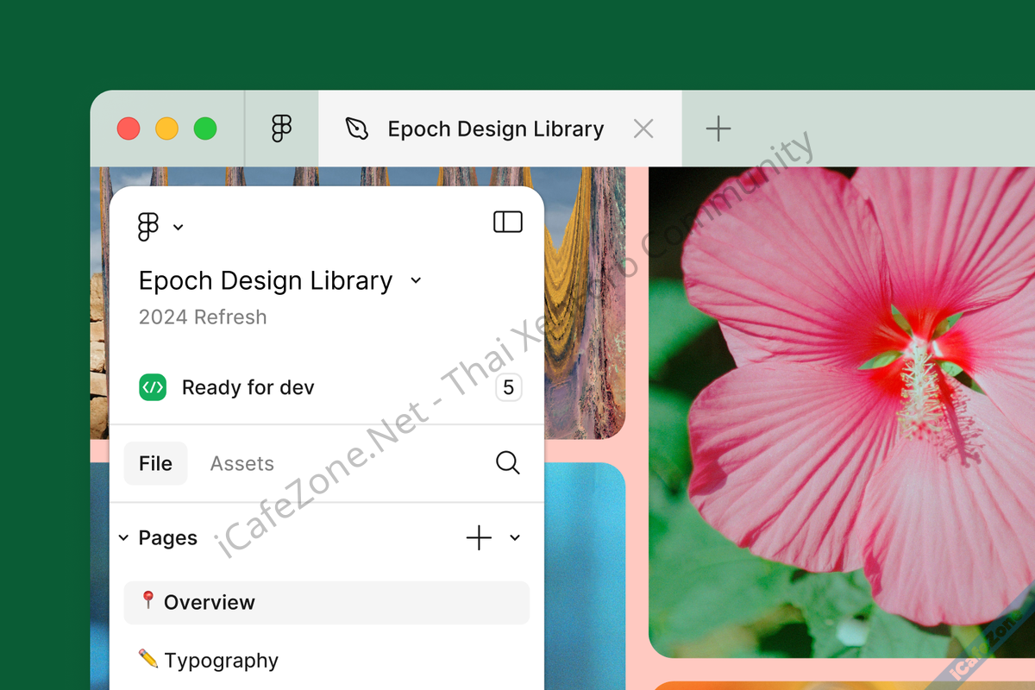The width and height of the screenshot is (1035, 690).
Task: Select the Overview page
Action: coord(327,603)
